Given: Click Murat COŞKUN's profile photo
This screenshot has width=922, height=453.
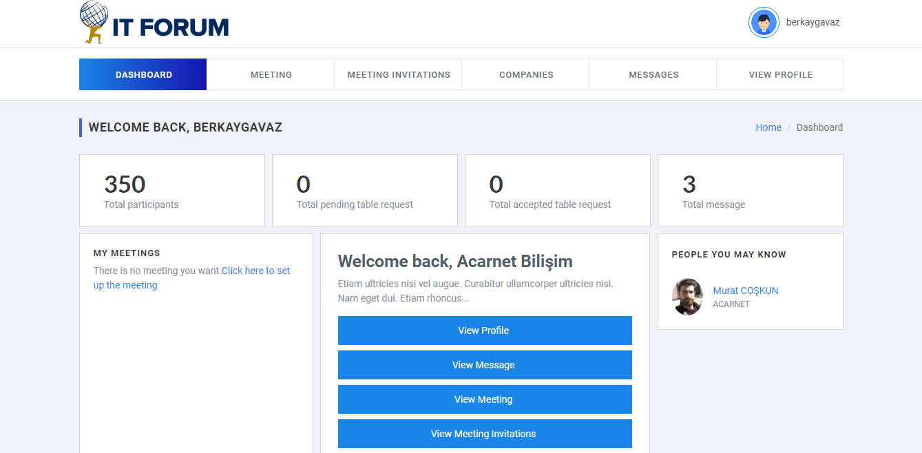Looking at the screenshot, I should pos(687,297).
